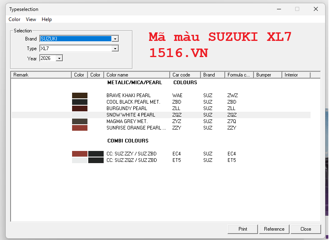The height and width of the screenshot is (240, 330).
Task: Minimize the Typeselection window
Action: click(x=279, y=9)
